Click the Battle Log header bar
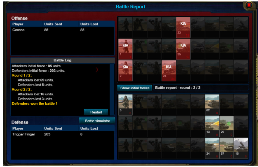Screen dimensions: 258x167 pyautogui.click(x=62, y=60)
